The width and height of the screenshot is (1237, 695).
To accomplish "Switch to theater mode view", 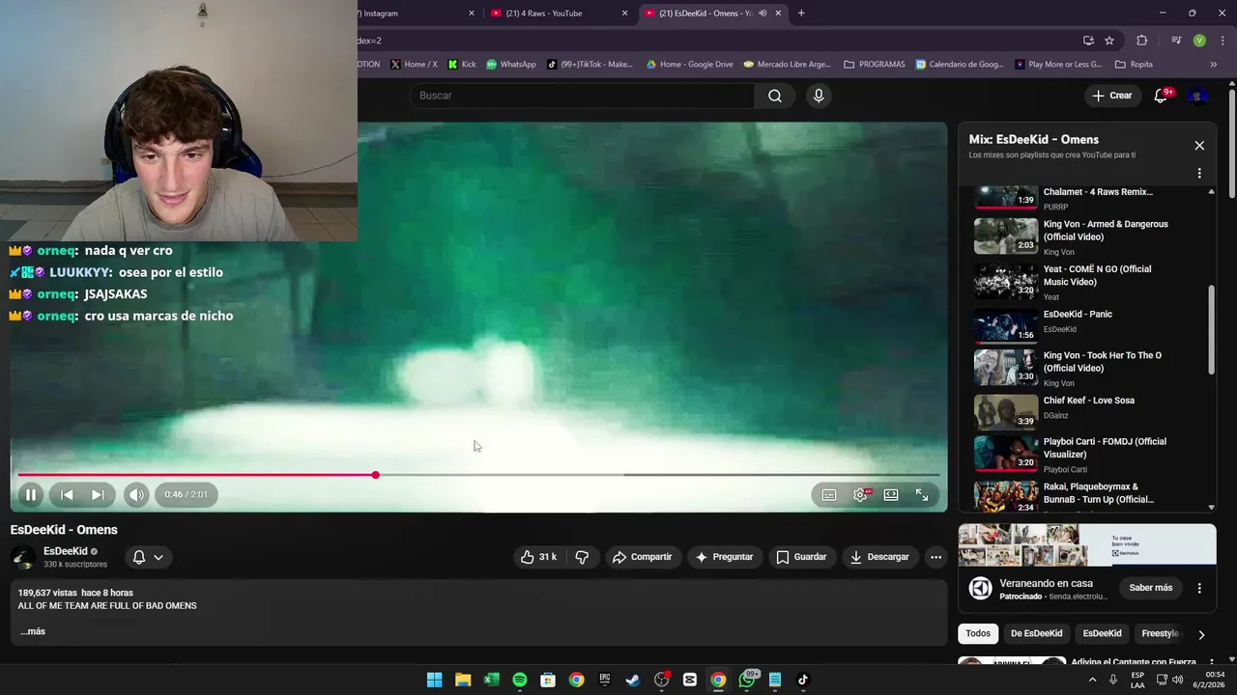I will (x=891, y=494).
